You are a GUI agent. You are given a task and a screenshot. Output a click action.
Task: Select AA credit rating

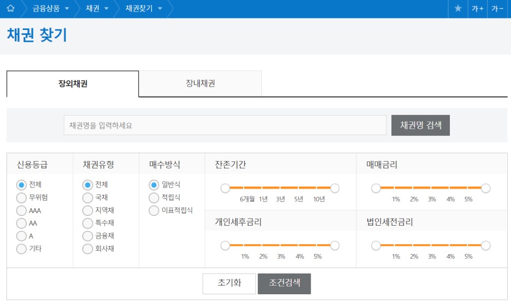(x=21, y=223)
